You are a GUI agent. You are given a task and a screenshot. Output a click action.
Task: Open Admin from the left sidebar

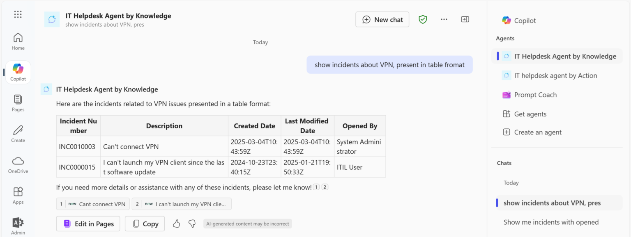pyautogui.click(x=18, y=226)
